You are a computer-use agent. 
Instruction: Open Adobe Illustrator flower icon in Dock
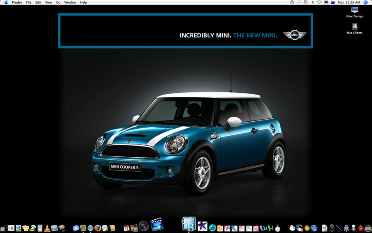(220, 228)
